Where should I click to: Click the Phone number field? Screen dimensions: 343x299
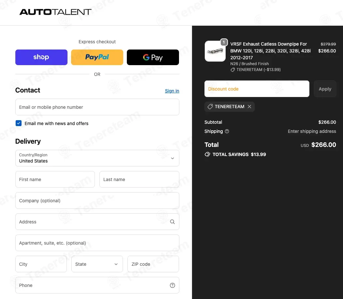pos(97,285)
